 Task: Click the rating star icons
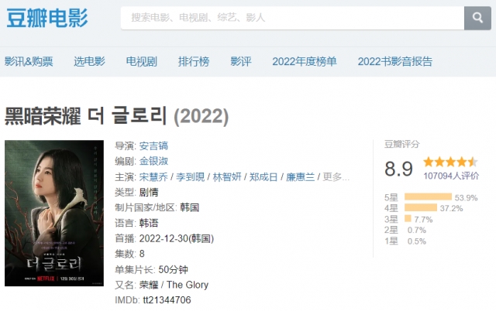(451, 162)
